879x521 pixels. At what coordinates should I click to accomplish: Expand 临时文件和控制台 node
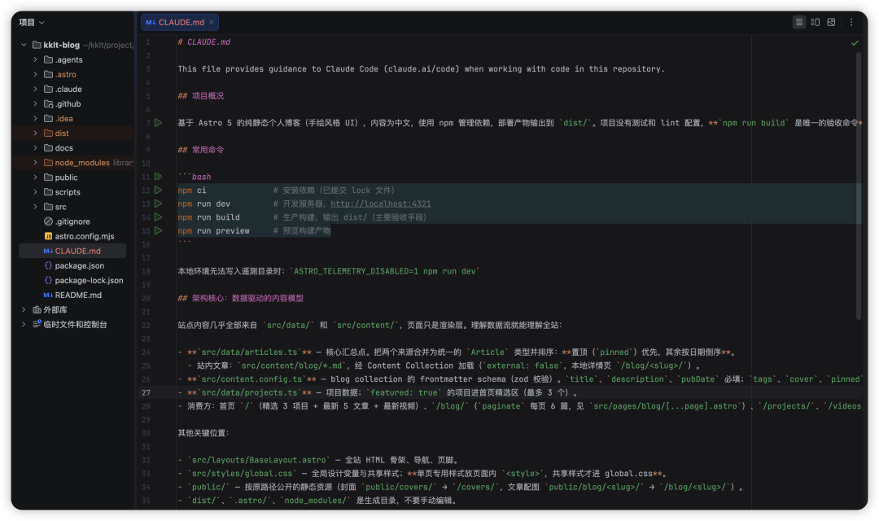tap(24, 324)
